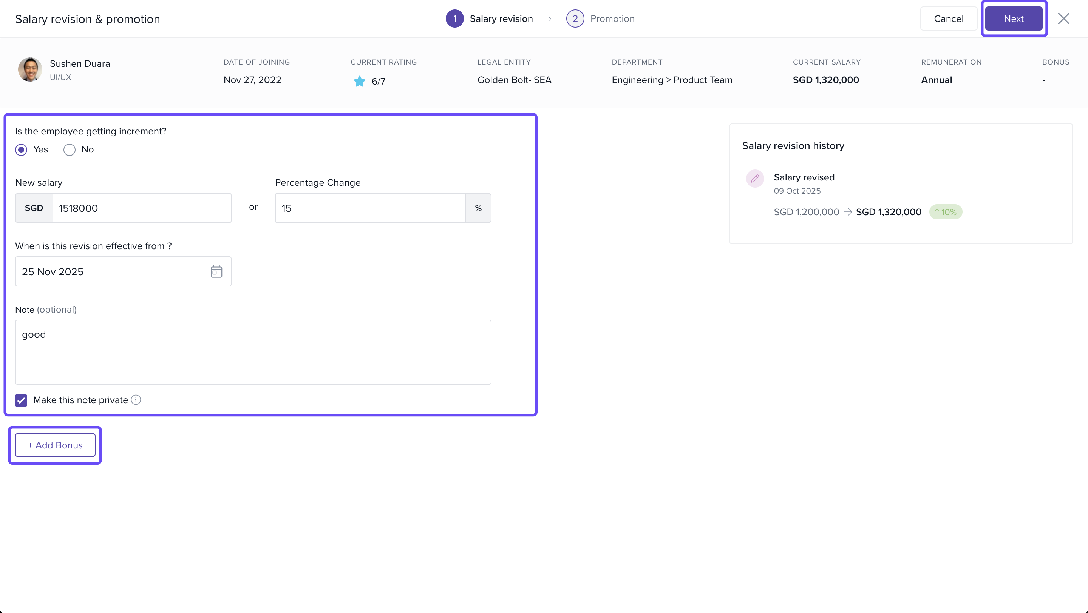This screenshot has height=613, width=1088.
Task: Close the dialog with the X icon
Action: tap(1063, 18)
